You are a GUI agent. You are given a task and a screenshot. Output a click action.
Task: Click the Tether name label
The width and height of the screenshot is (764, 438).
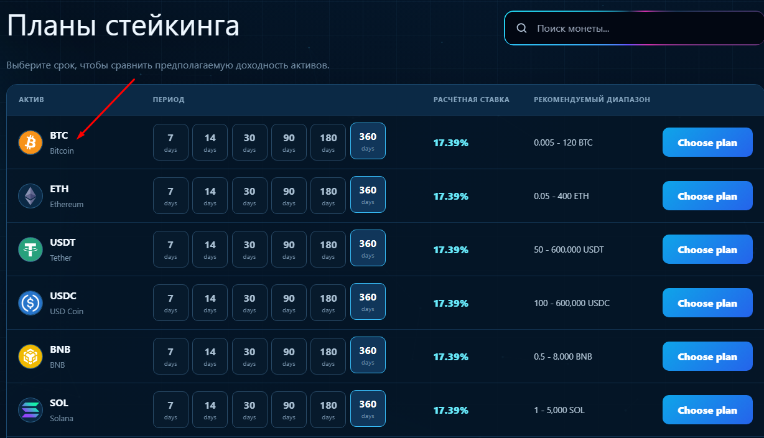[61, 258]
